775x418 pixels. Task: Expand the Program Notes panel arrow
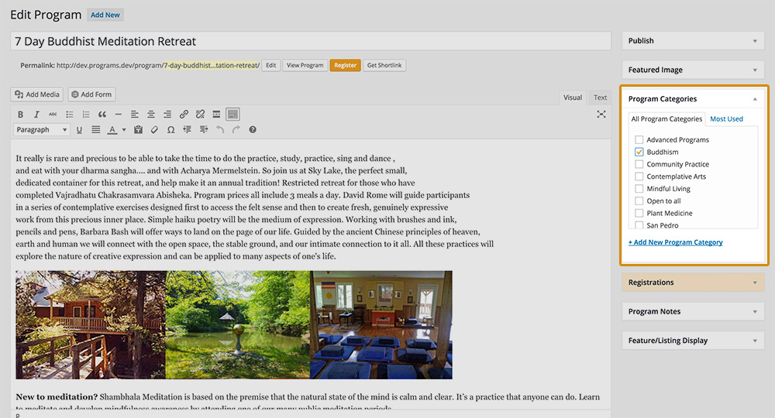coord(755,312)
